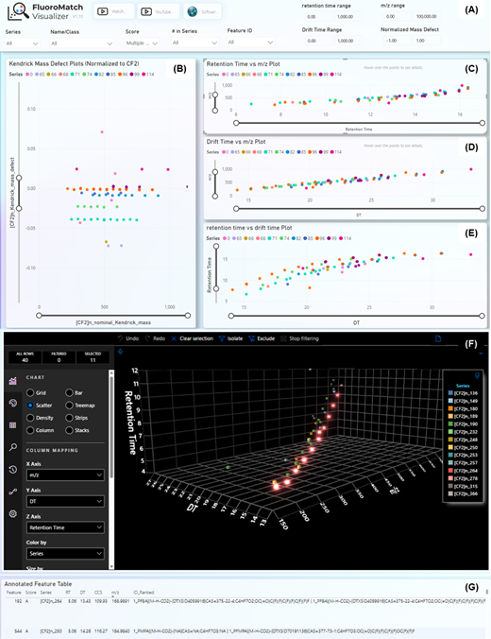The width and height of the screenshot is (491, 639).
Task: Open the Feature ID filter dropdown
Action: (250, 42)
